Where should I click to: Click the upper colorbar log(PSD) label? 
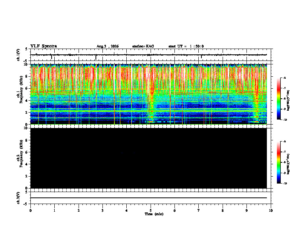(288, 101)
